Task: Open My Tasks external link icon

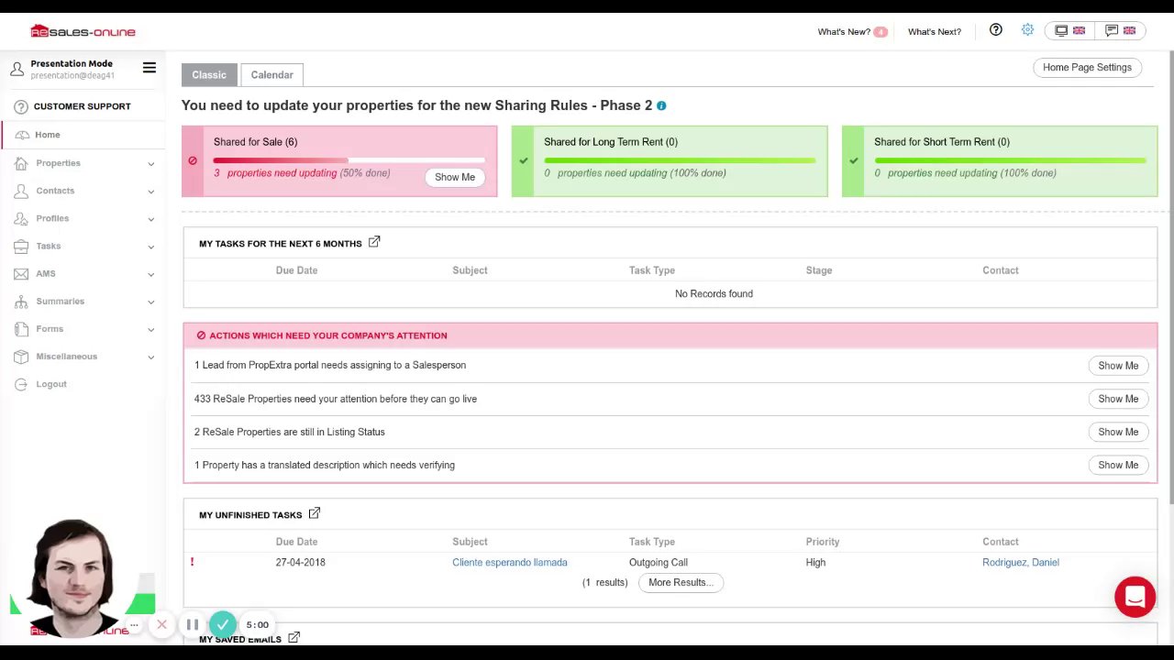Action: (374, 242)
